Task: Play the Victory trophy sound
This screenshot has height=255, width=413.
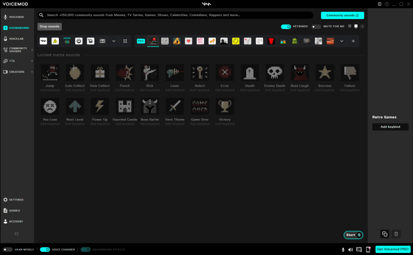Action: pos(225,106)
